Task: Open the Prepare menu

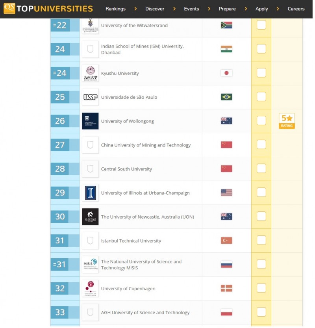Action: 227,9
